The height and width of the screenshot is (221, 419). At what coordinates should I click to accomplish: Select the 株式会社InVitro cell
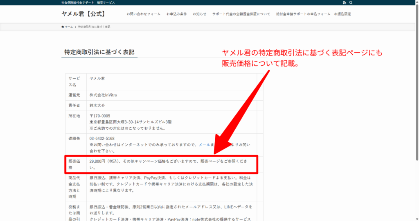pyautogui.click(x=103, y=95)
